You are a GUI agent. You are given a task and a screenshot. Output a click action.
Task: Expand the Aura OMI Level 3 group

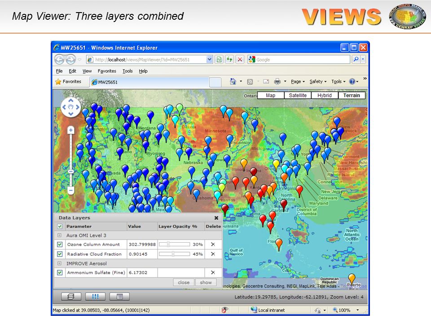coord(59,236)
